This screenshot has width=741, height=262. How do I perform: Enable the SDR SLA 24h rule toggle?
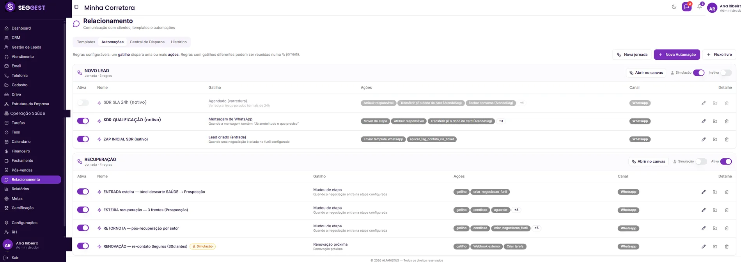[83, 103]
